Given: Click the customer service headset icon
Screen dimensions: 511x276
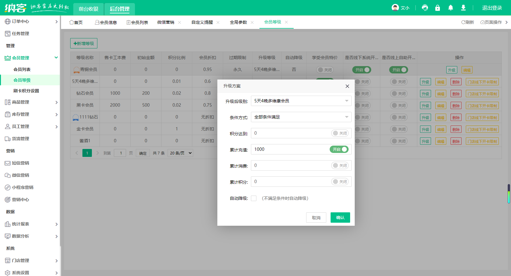Looking at the screenshot, I should [425, 8].
